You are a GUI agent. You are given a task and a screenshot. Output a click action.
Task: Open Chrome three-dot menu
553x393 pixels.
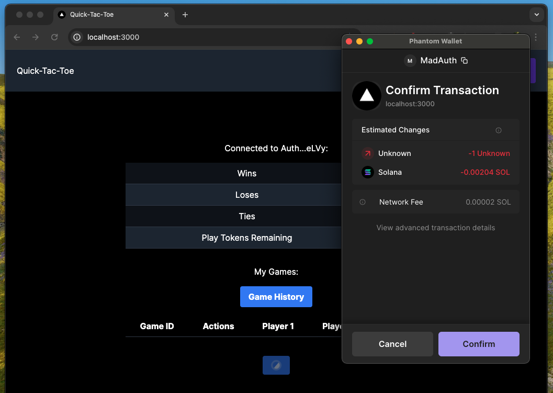[x=536, y=37]
